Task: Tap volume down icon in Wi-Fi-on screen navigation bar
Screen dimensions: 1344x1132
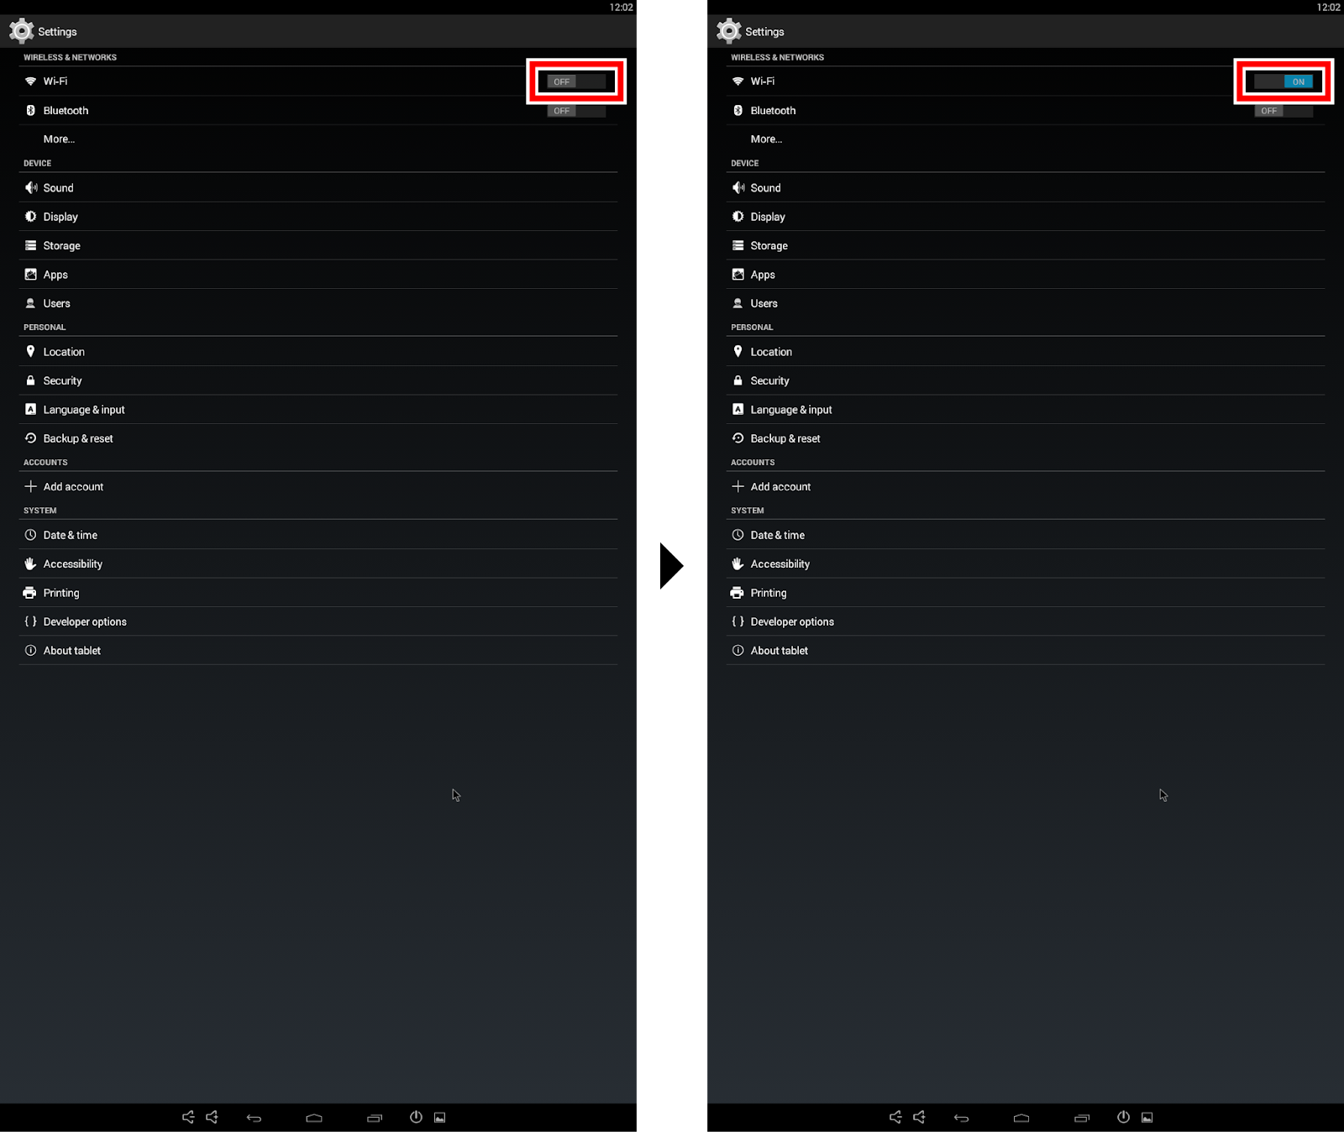Action: (895, 1117)
